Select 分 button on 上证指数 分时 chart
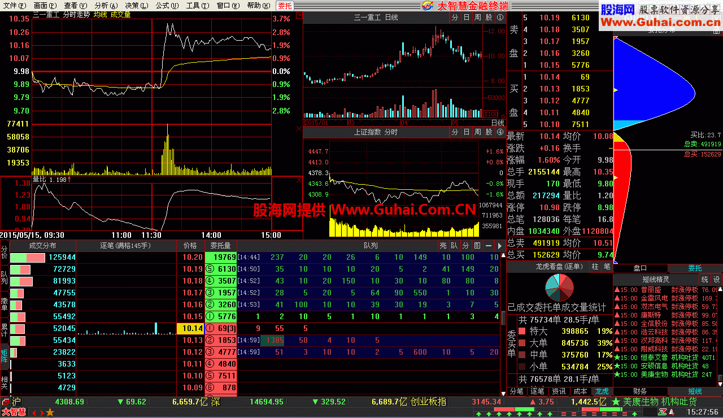This screenshot has width=723, height=418. (x=455, y=132)
